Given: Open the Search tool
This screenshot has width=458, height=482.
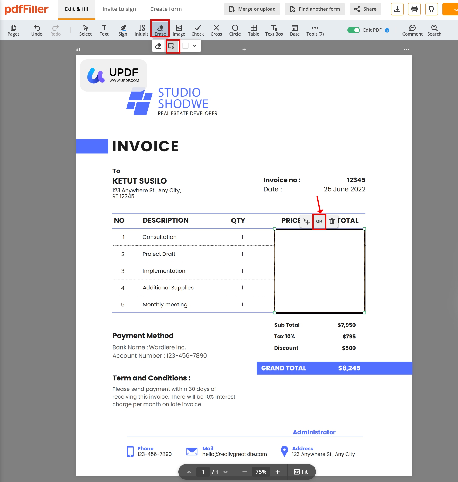Looking at the screenshot, I should [x=434, y=30].
